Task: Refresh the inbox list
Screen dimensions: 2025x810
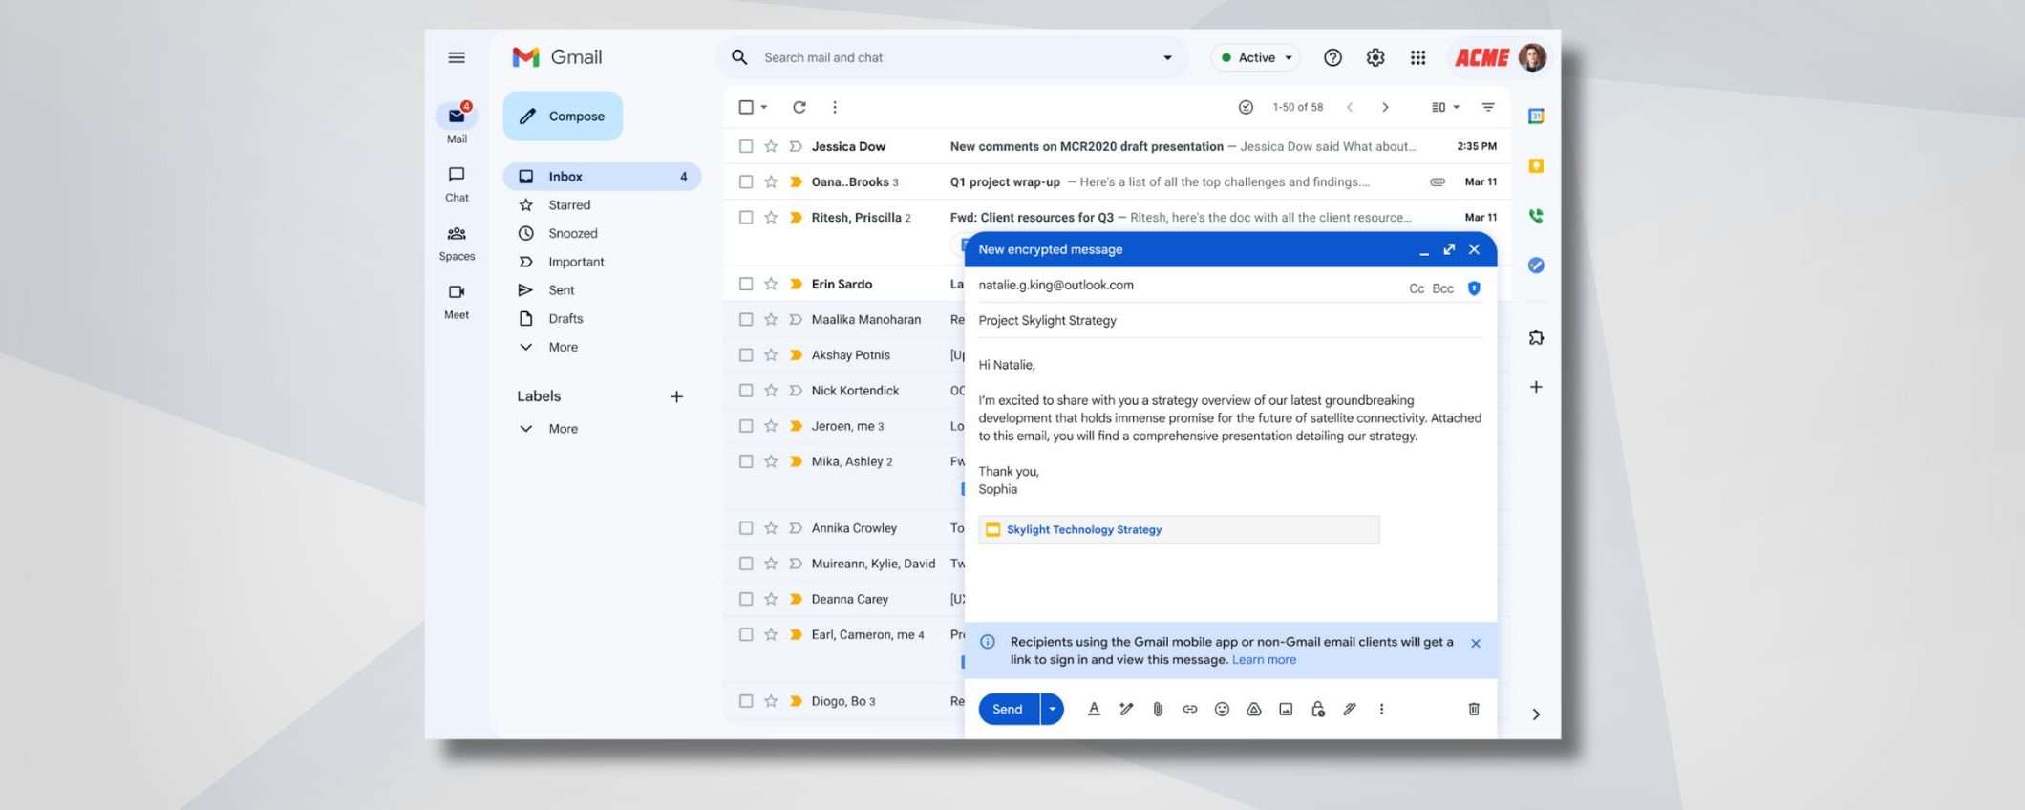Action: tap(799, 107)
